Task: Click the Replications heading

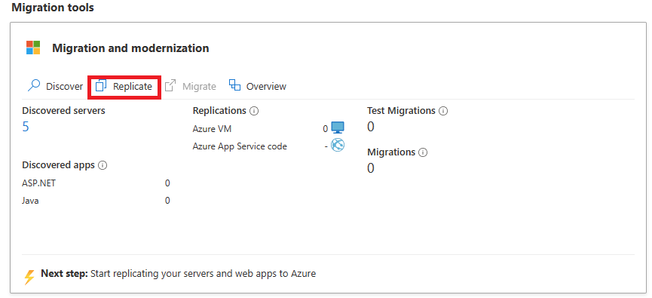Action: click(x=219, y=111)
